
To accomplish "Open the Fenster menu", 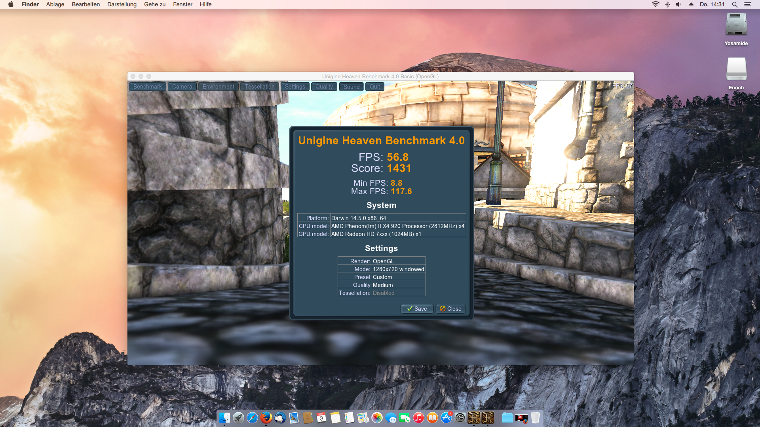I will point(182,4).
